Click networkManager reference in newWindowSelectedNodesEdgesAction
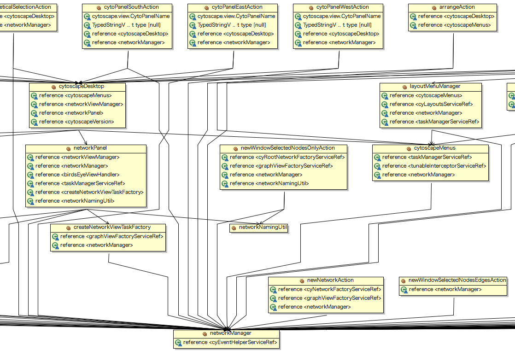Image resolution: width=515 pixels, height=356 pixels. click(x=445, y=289)
